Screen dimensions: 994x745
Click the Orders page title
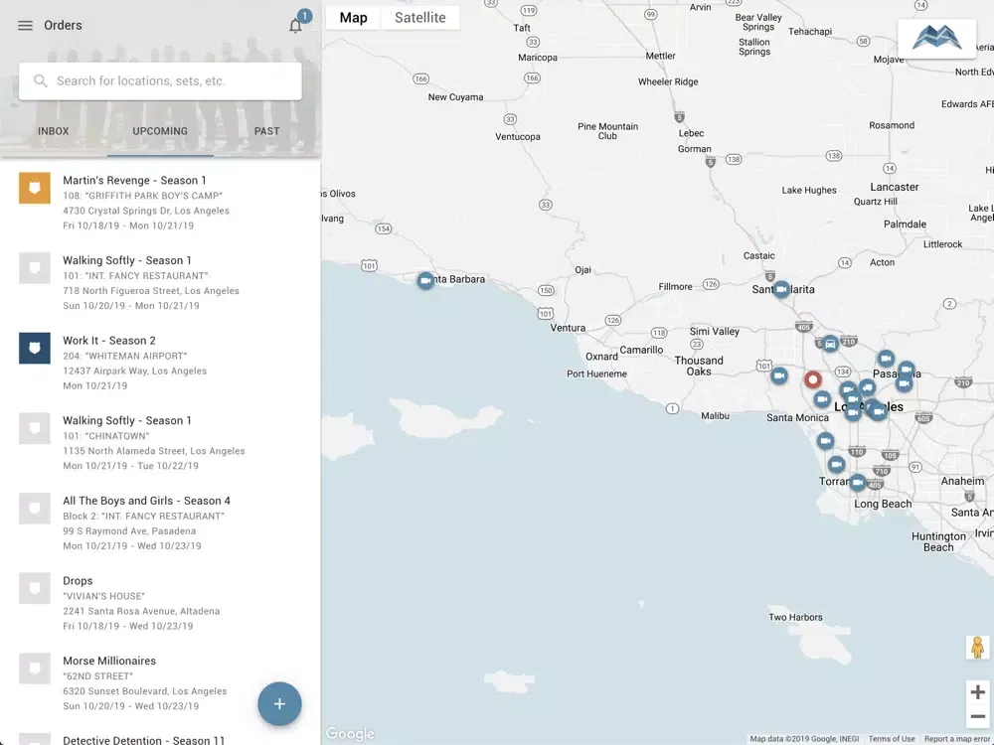click(63, 26)
